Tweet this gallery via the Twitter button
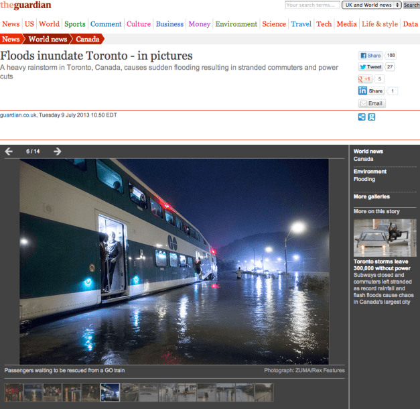This screenshot has height=409, width=420. click(370, 67)
